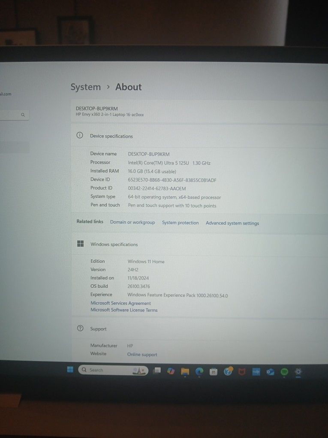
Task: Open the blue tile app beside McAfee
Action: [x=256, y=371]
